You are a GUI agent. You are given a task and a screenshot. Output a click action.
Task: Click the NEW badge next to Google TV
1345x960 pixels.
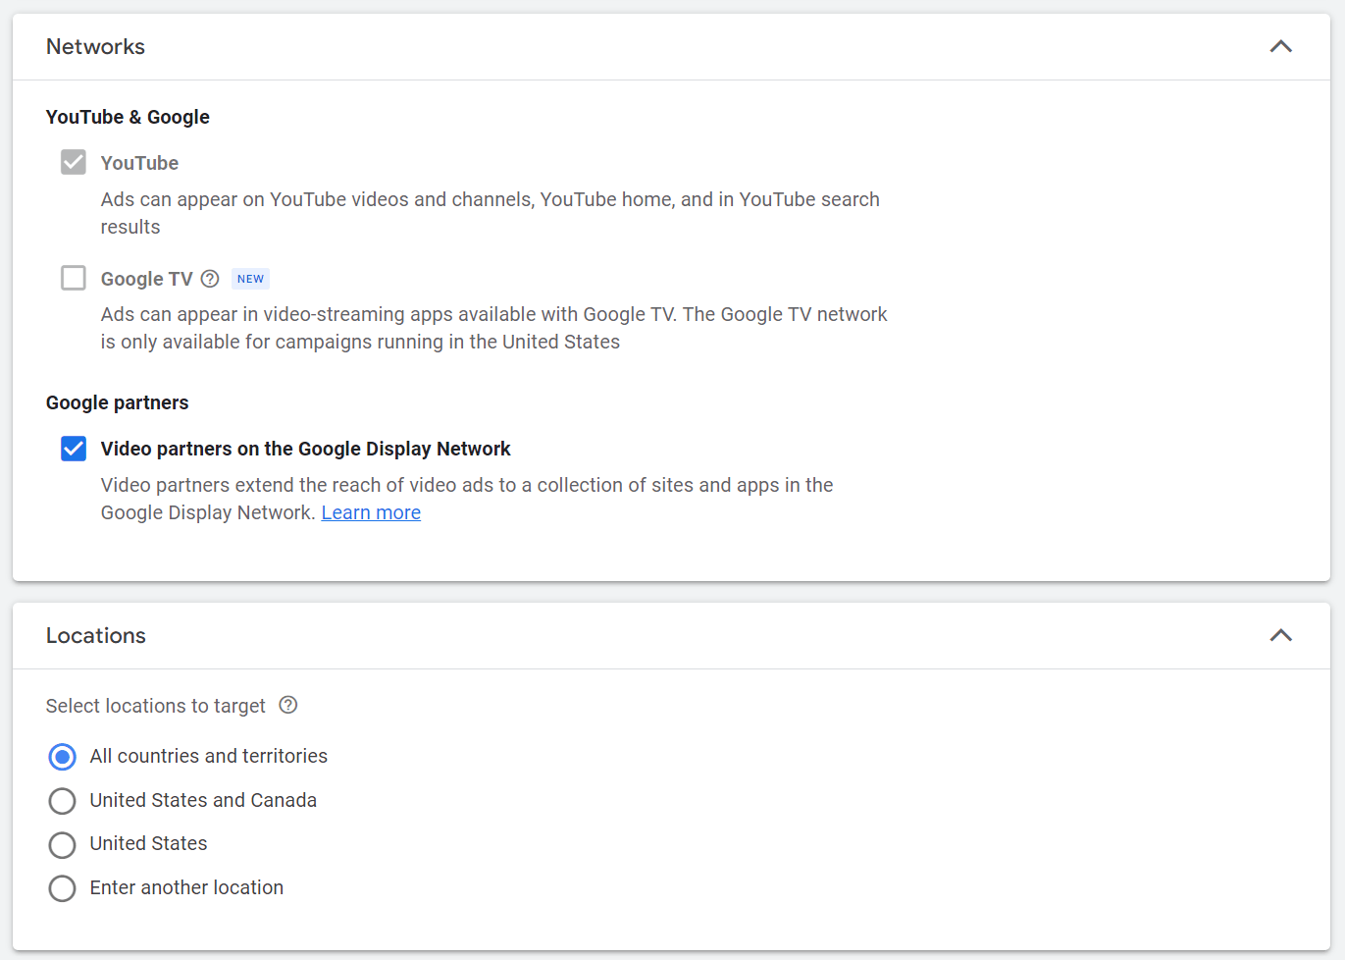coord(250,279)
